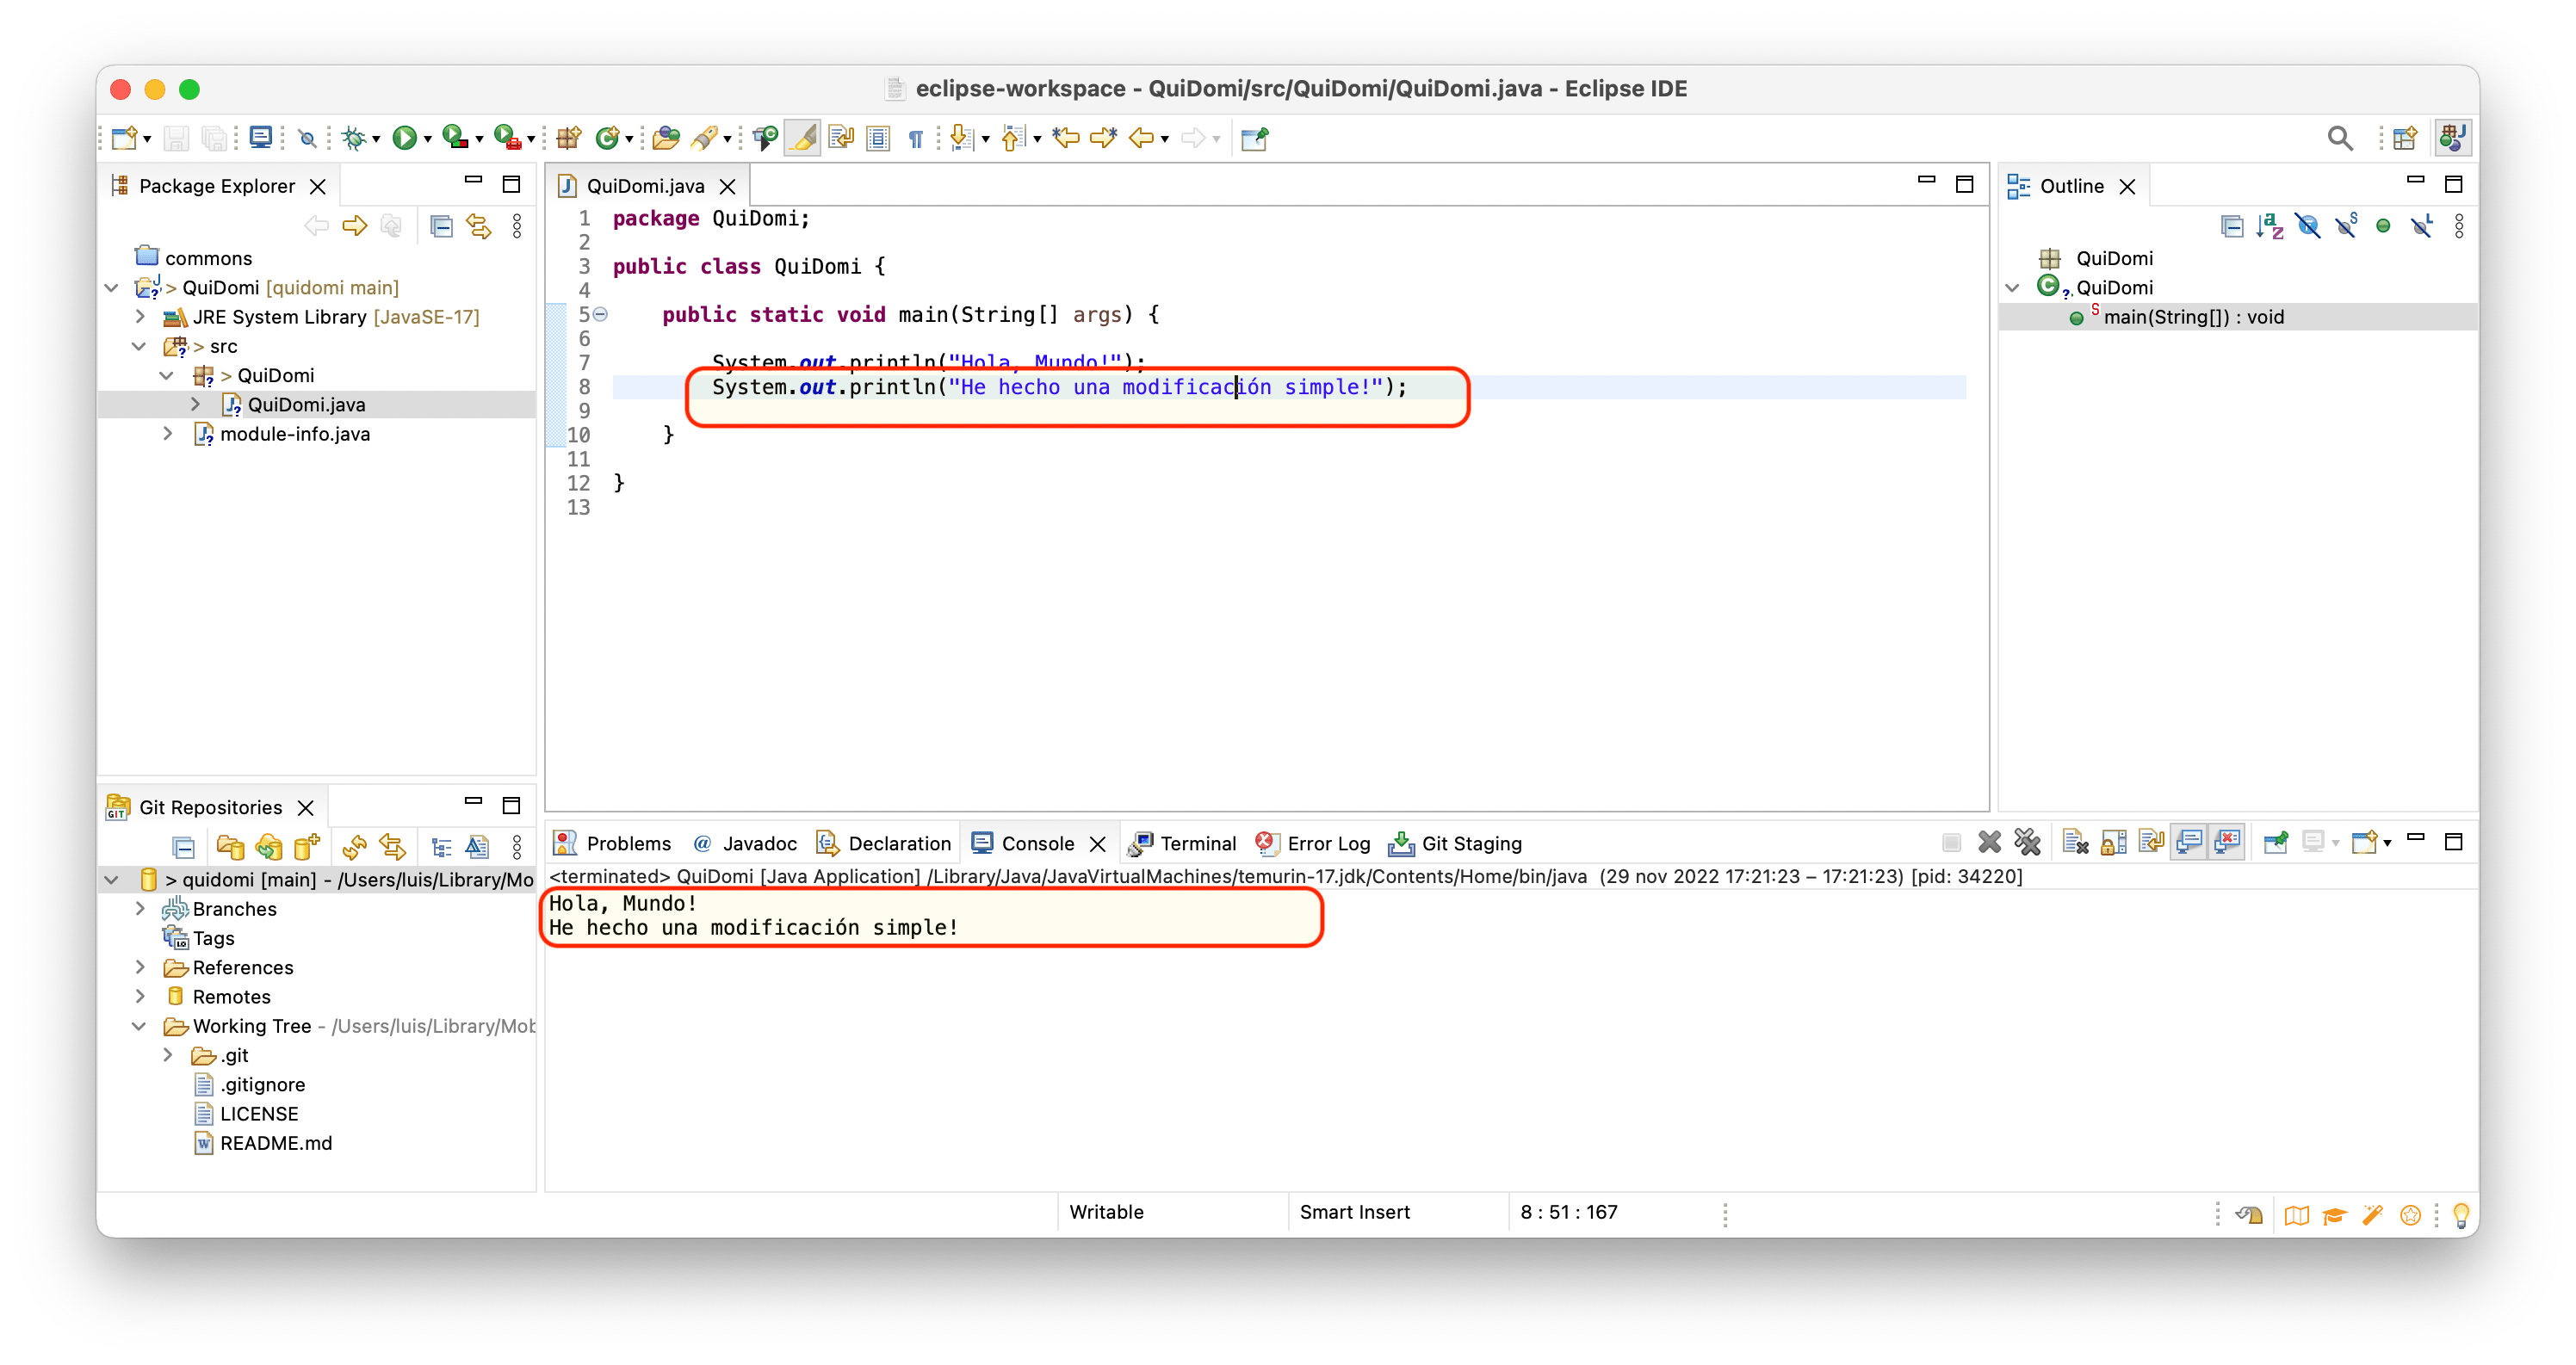Open the Javadoc tab

pos(745,843)
